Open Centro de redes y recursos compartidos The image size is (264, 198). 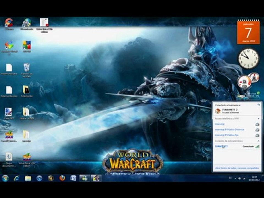click(237, 168)
